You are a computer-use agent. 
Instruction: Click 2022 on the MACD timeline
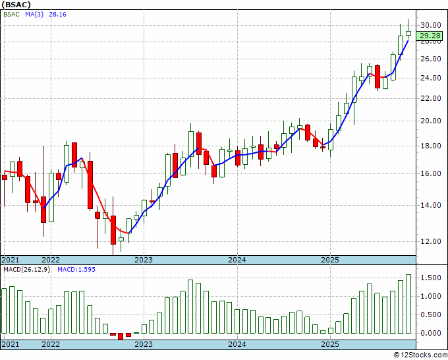(x=51, y=344)
